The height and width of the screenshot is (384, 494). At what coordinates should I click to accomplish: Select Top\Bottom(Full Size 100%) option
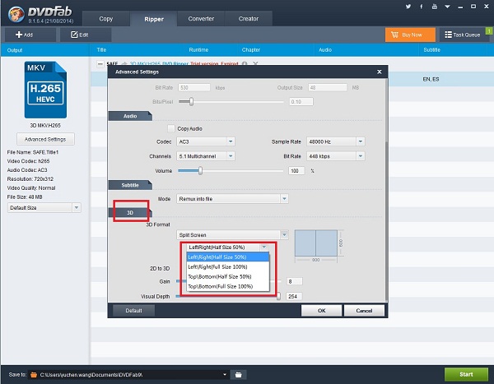228,286
